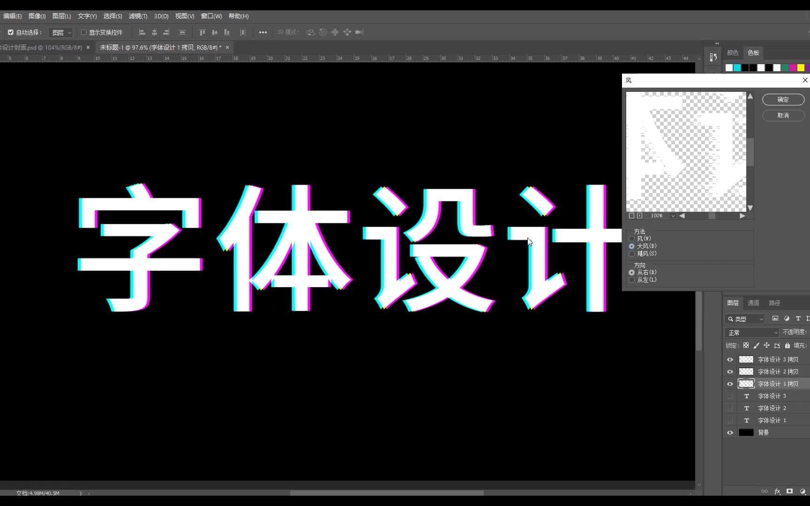The image size is (810, 506).
Task: Click the align bottom edges icon
Action: coord(227,32)
